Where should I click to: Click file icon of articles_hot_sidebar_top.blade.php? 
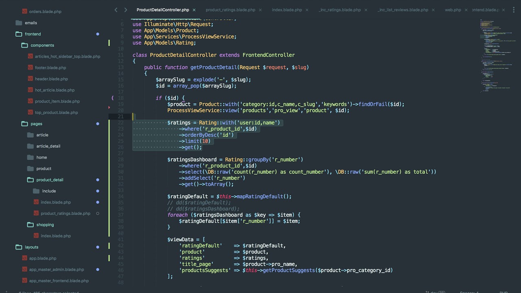pos(31,56)
